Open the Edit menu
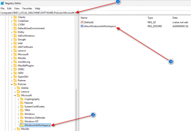This screenshot has width=191, height=131. 9,8
